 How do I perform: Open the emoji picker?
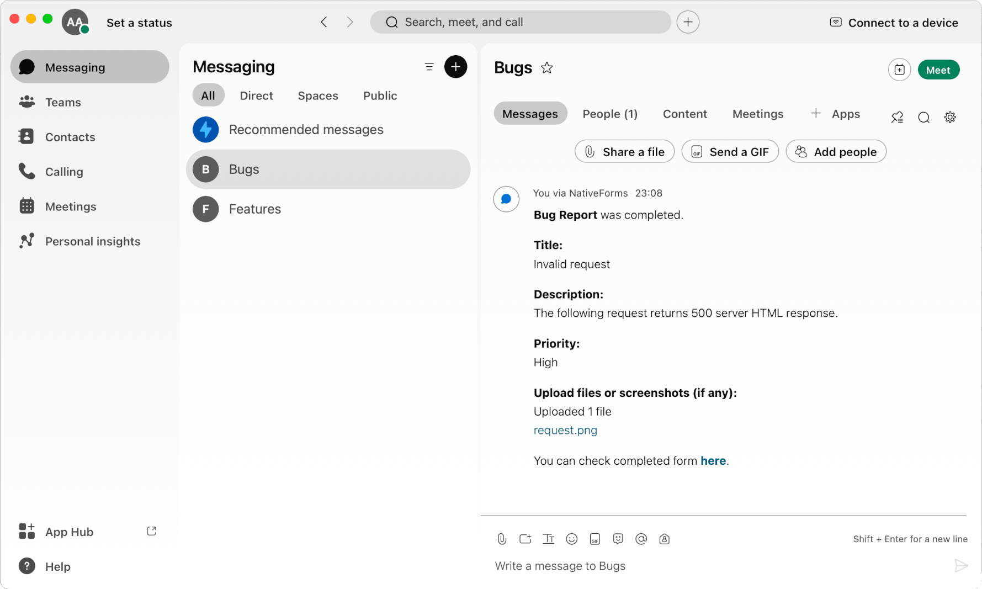(571, 539)
